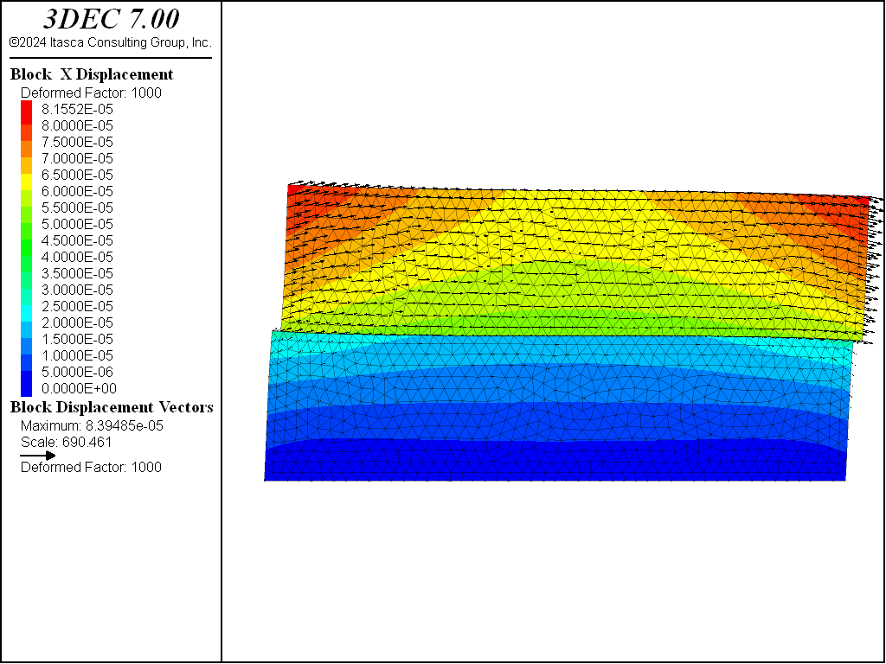The width and height of the screenshot is (886, 664).
Task: Click the legend value 1.0000E-05
Action: [77, 355]
